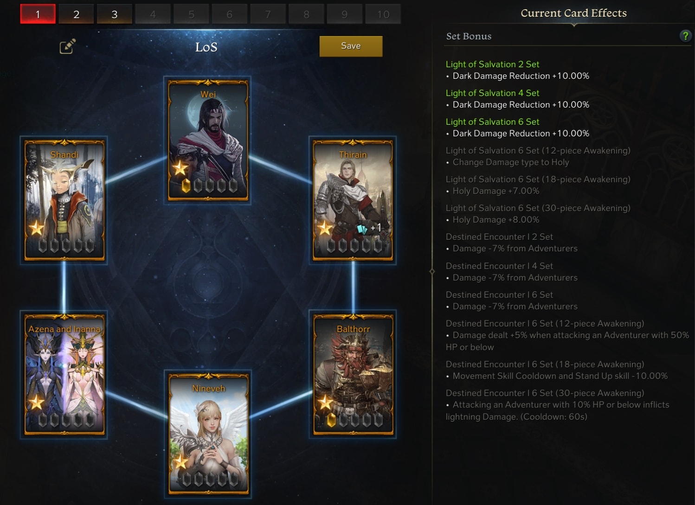Select locked deck preset tab 4

[153, 14]
